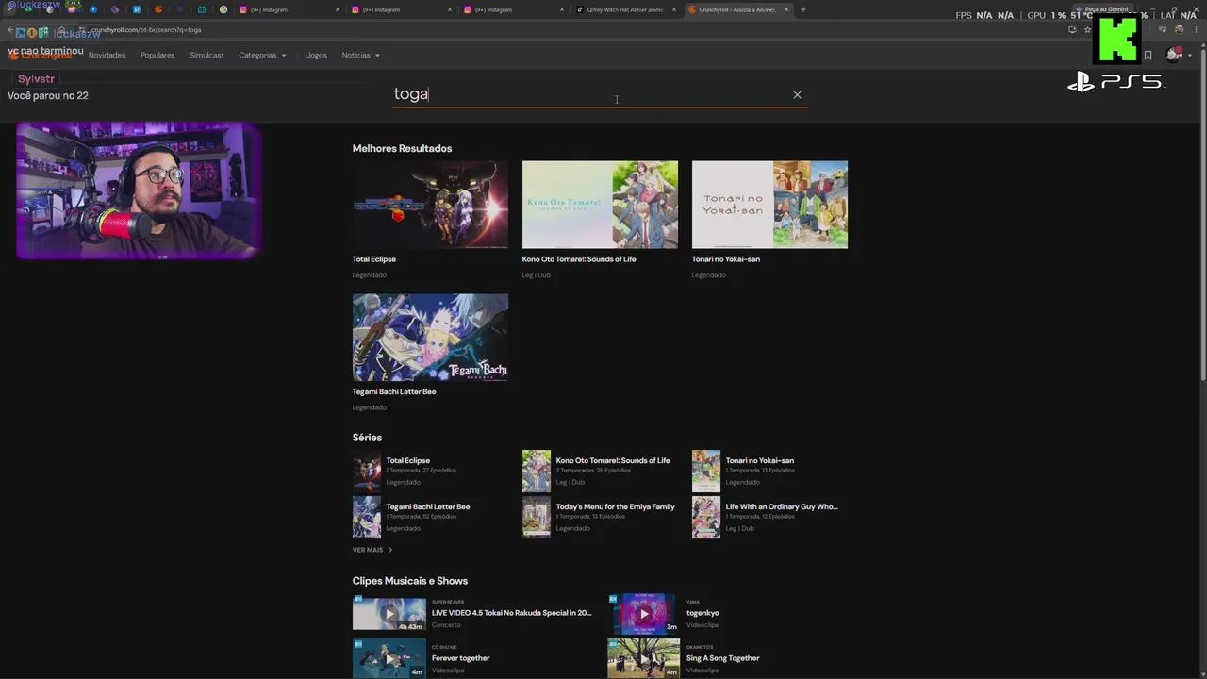Open Today's Menu for the Emiya Family small thumbnail
The height and width of the screenshot is (679, 1207).
coord(537,517)
